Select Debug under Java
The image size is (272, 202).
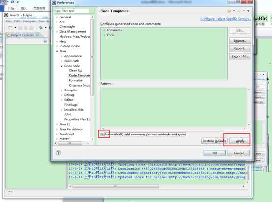69,95
